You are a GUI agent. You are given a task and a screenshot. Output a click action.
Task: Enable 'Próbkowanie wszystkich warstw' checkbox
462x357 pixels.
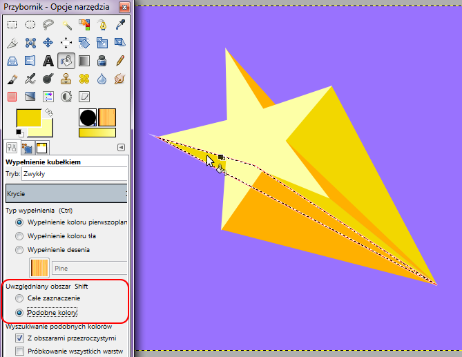click(x=19, y=351)
